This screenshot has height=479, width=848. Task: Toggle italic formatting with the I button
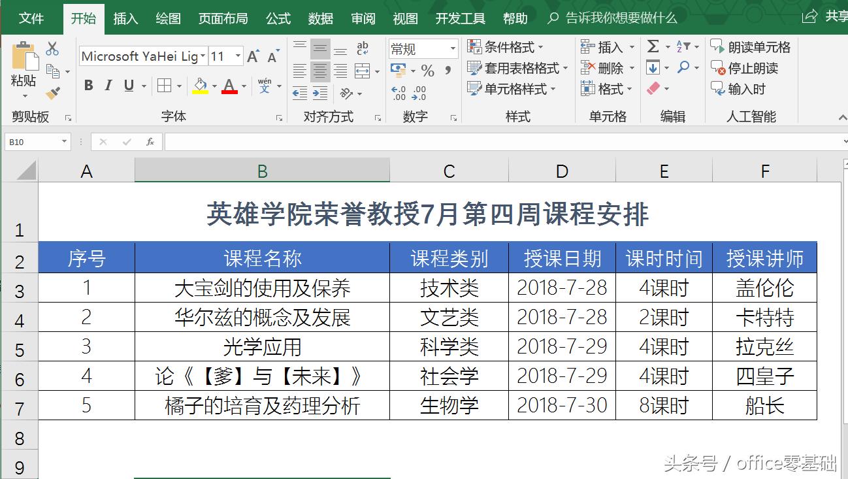[x=108, y=86]
